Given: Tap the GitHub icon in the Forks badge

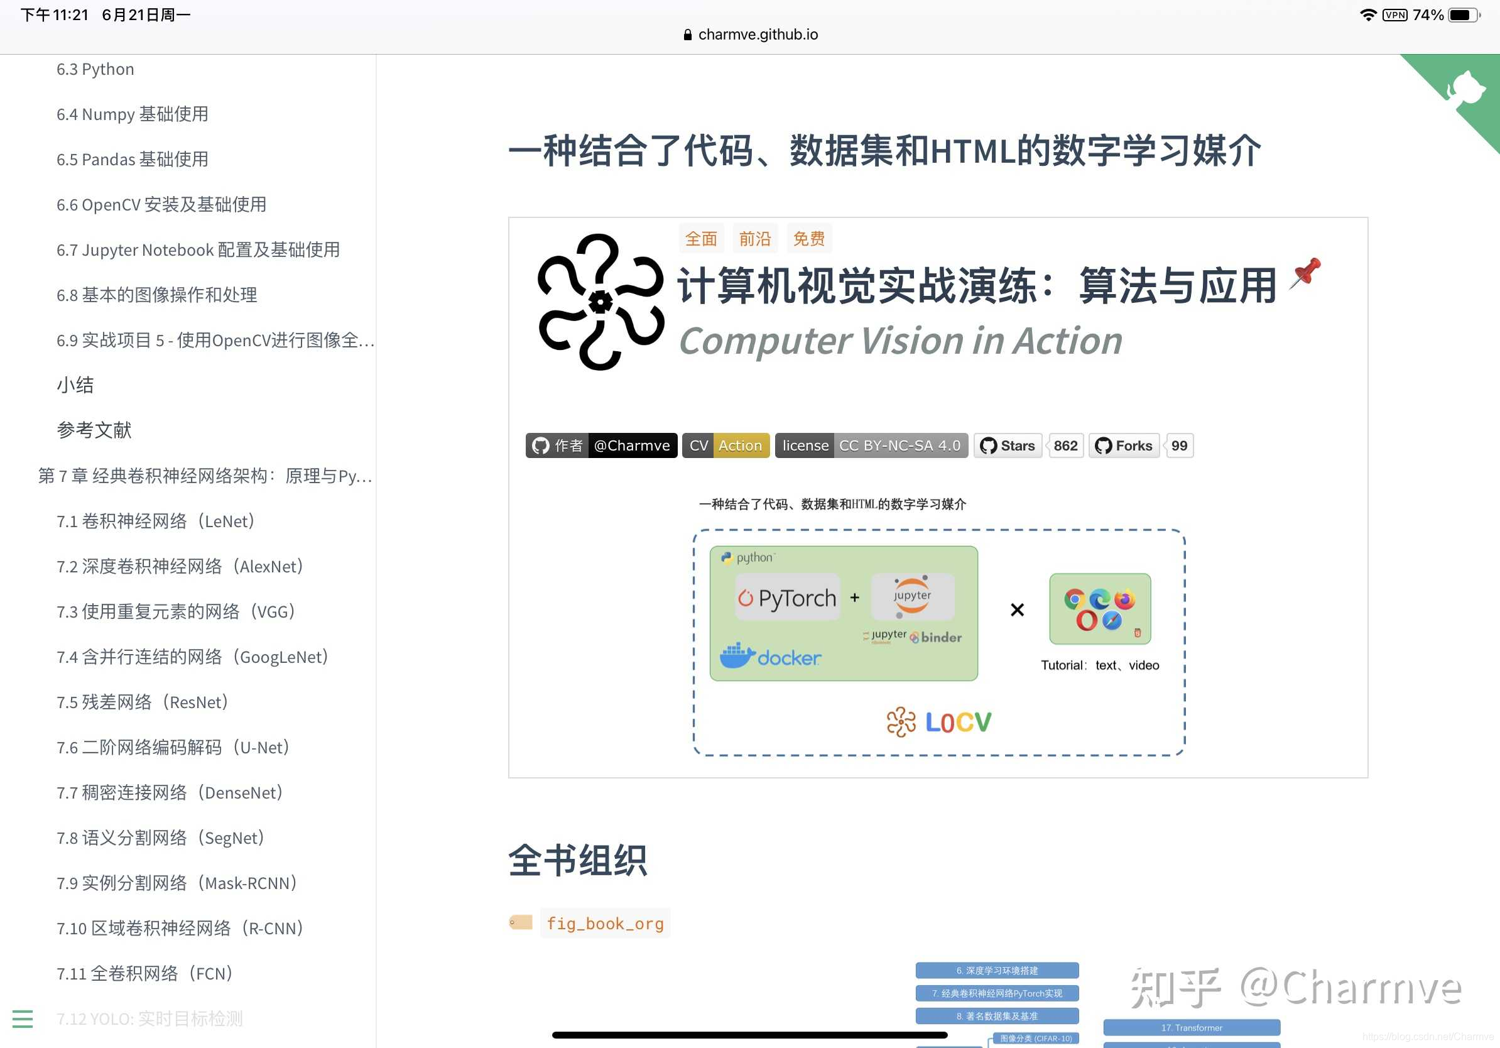Looking at the screenshot, I should click(x=1104, y=445).
